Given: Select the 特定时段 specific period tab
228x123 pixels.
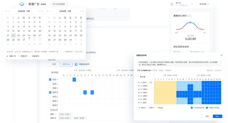Looking at the screenshot, I should (x=66, y=64).
